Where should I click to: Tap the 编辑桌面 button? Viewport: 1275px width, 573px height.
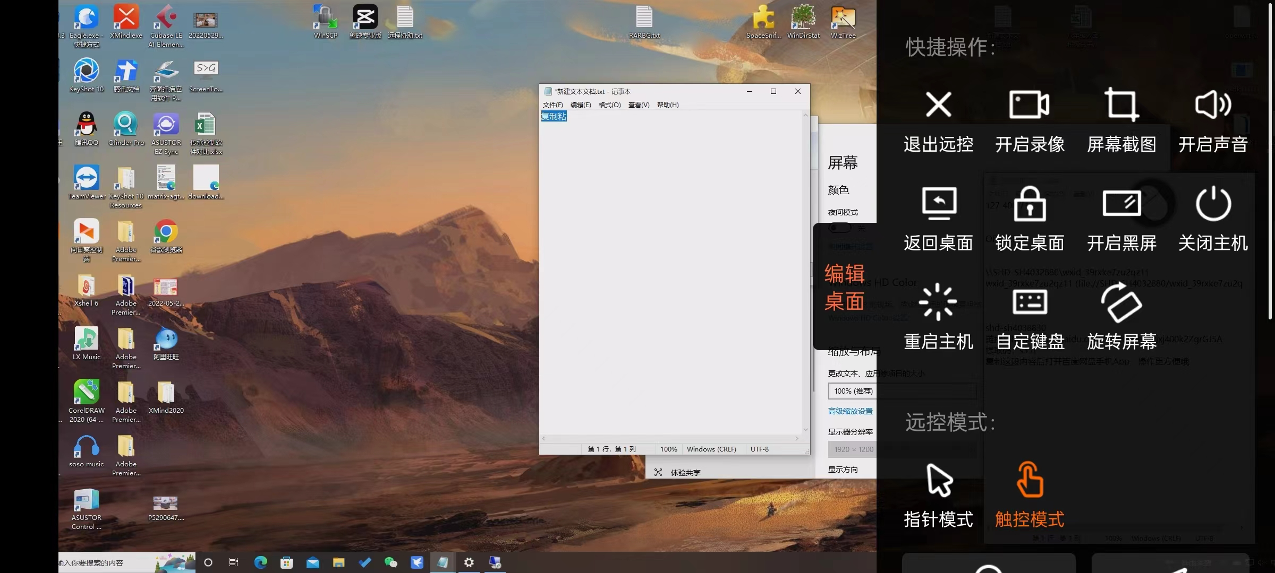[845, 287]
